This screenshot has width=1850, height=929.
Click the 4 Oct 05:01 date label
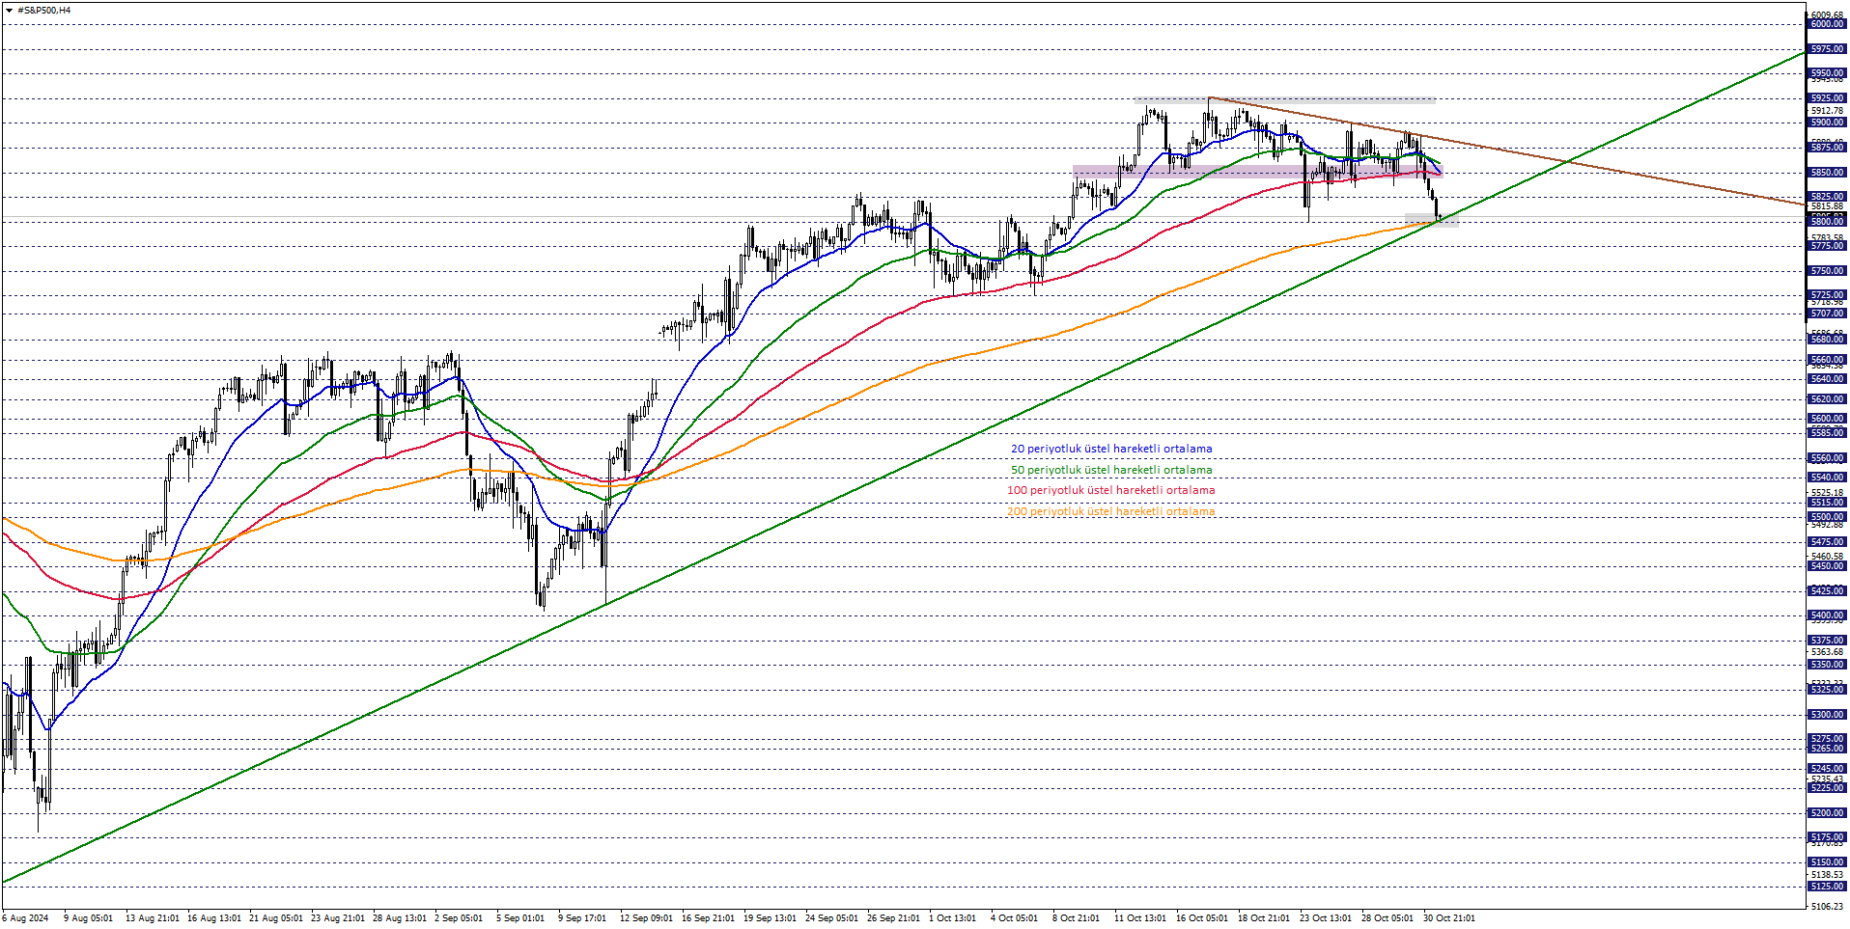point(1014,918)
